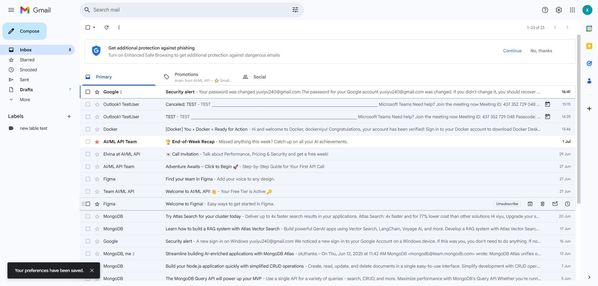This screenshot has height=286, width=598.
Task: Open calendar invite icon on Canceled: TEST email
Action: [548, 104]
